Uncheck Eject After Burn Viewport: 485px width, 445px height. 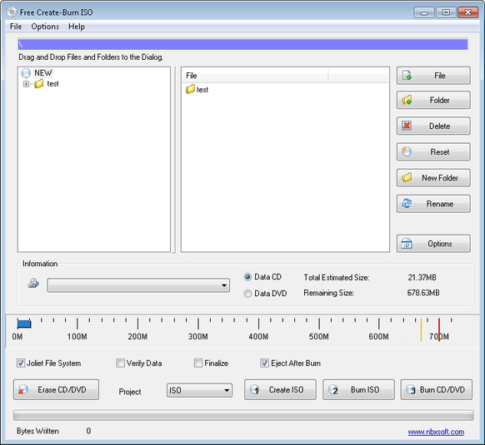[265, 363]
